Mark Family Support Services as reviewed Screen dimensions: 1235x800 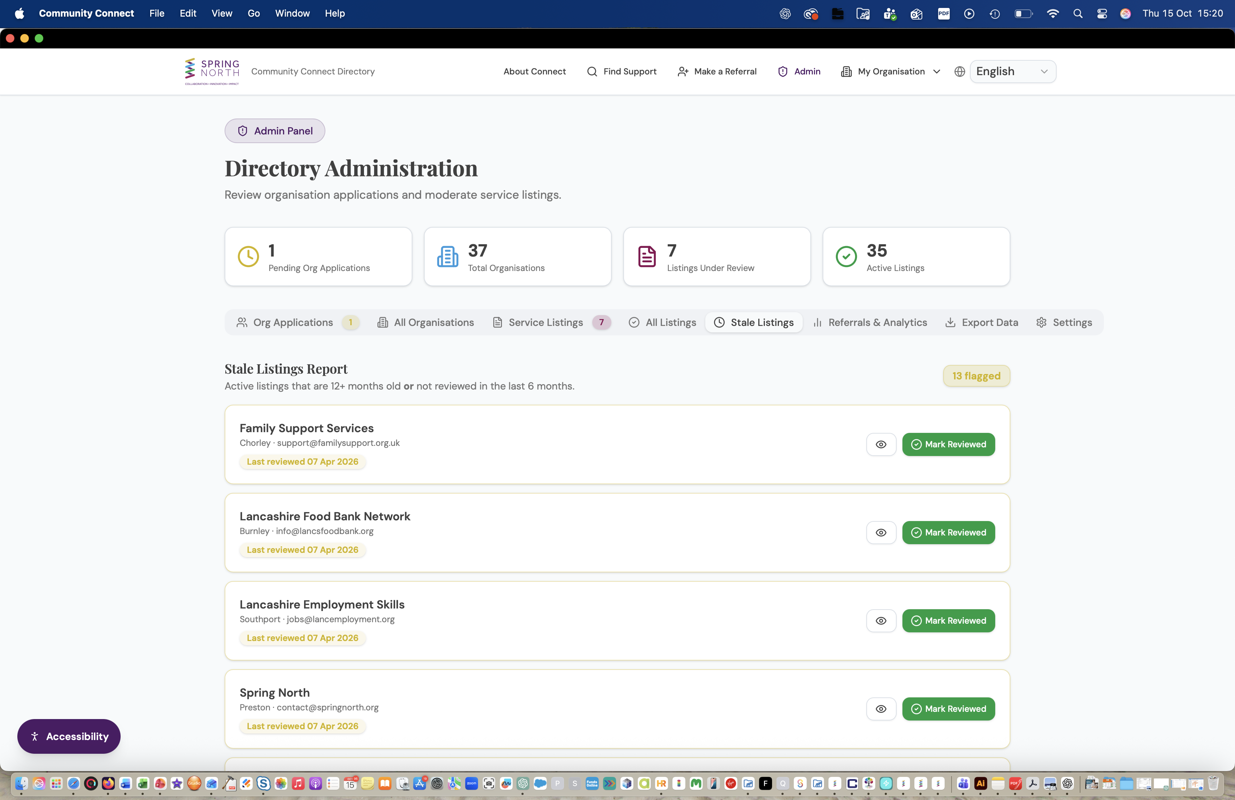coord(948,444)
